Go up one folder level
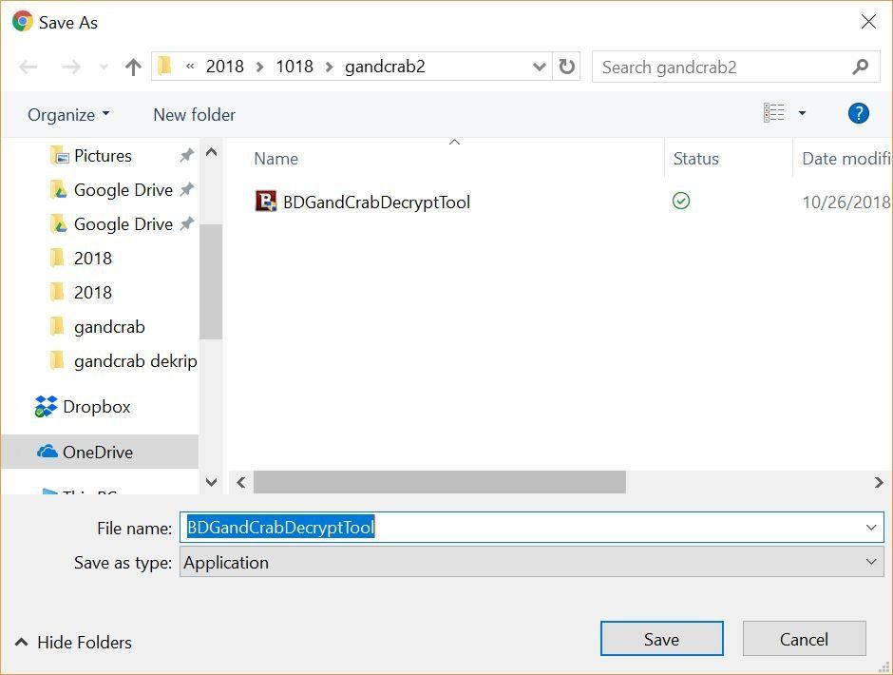Viewport: 893px width, 675px height. [x=133, y=67]
